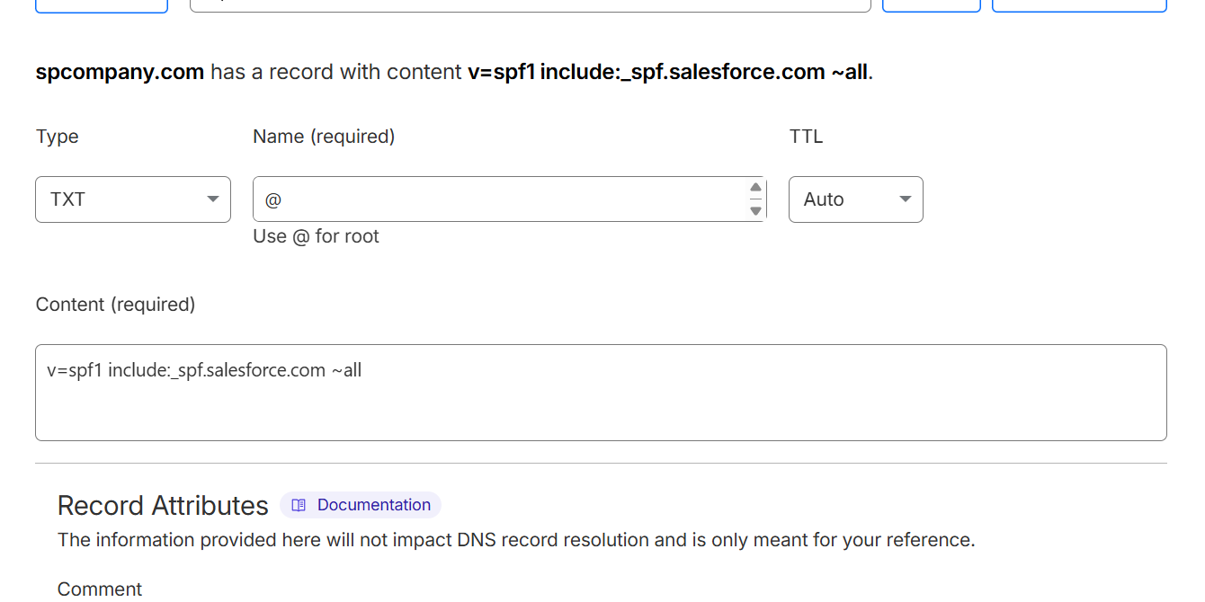Focus the Name field containing @

tap(499, 199)
